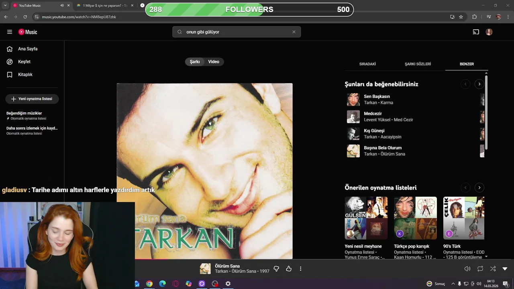Image resolution: width=514 pixels, height=289 pixels.
Task: Create a playlist with Yeni oynatma listesi
Action: coord(32,99)
